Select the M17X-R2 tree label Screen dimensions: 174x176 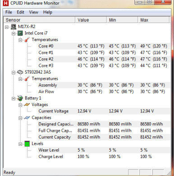27,27
